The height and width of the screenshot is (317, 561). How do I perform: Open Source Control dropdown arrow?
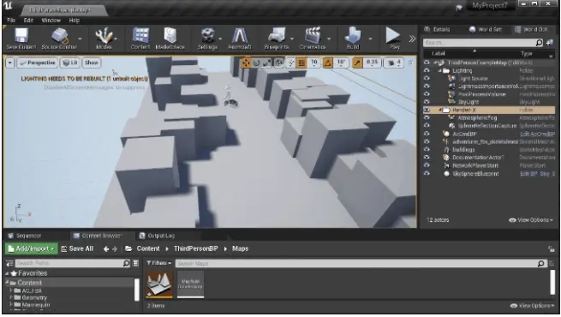click(80, 39)
